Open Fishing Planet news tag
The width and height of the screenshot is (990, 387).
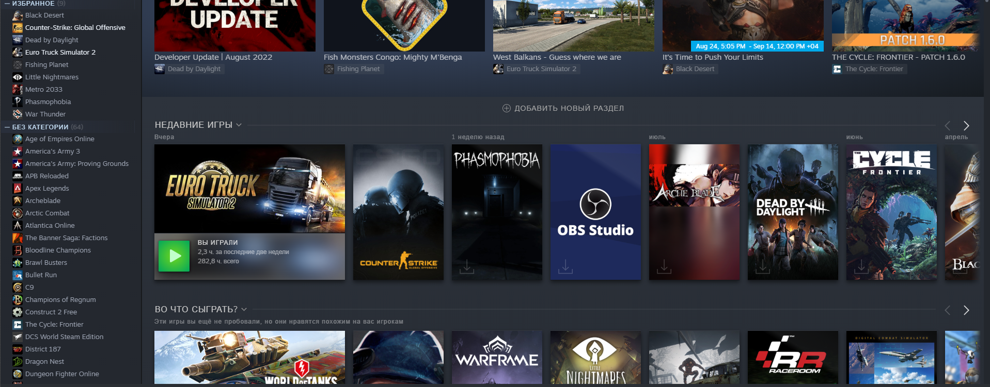click(354, 69)
